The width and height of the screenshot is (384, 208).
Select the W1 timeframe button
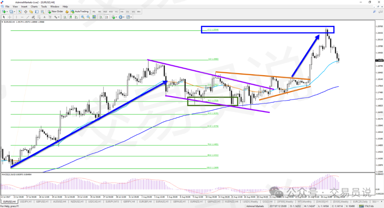[133, 12]
